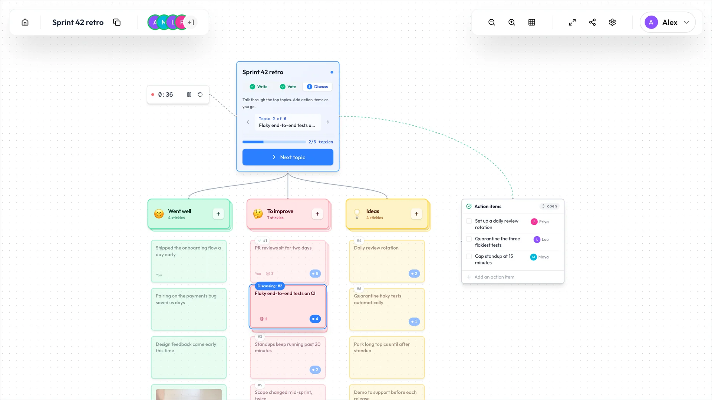Pause the retro timer
Image resolution: width=712 pixels, height=400 pixels.
click(189, 94)
